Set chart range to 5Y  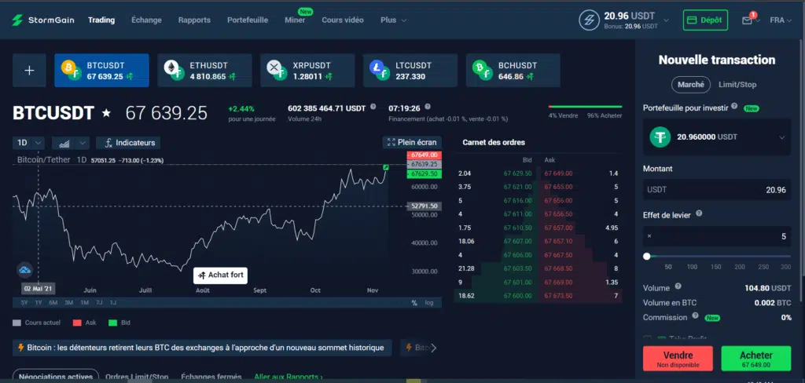pos(24,302)
